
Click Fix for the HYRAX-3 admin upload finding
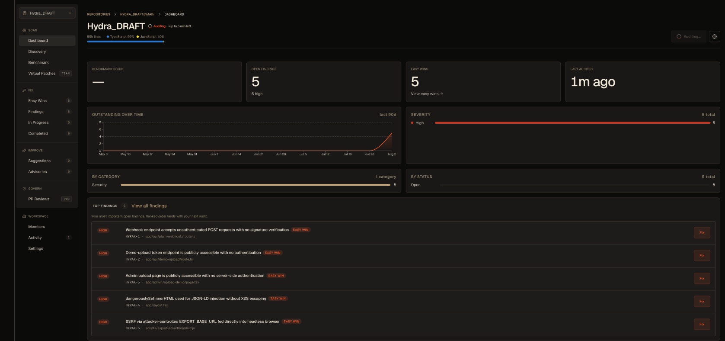[702, 279]
